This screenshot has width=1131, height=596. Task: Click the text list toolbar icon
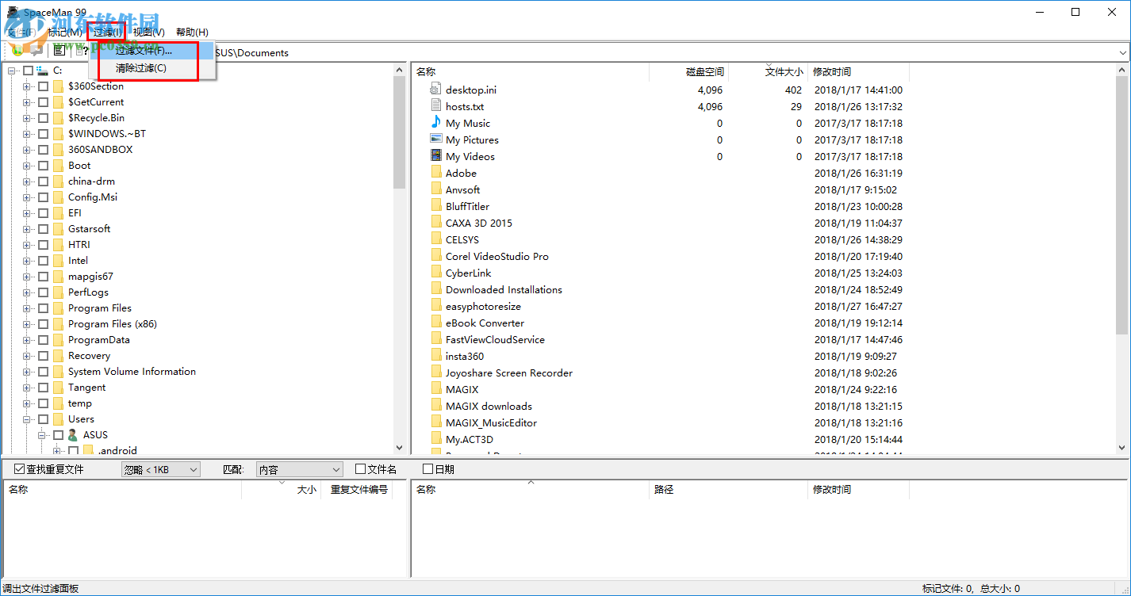click(59, 51)
